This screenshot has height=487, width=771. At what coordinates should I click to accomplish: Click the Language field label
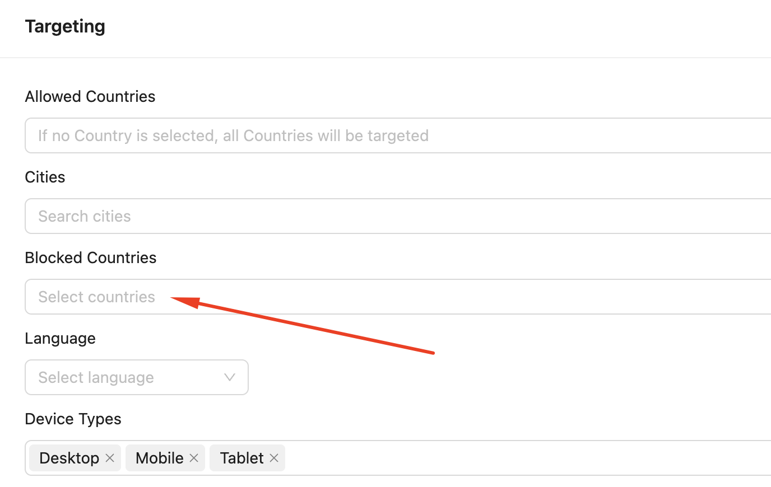tap(60, 338)
